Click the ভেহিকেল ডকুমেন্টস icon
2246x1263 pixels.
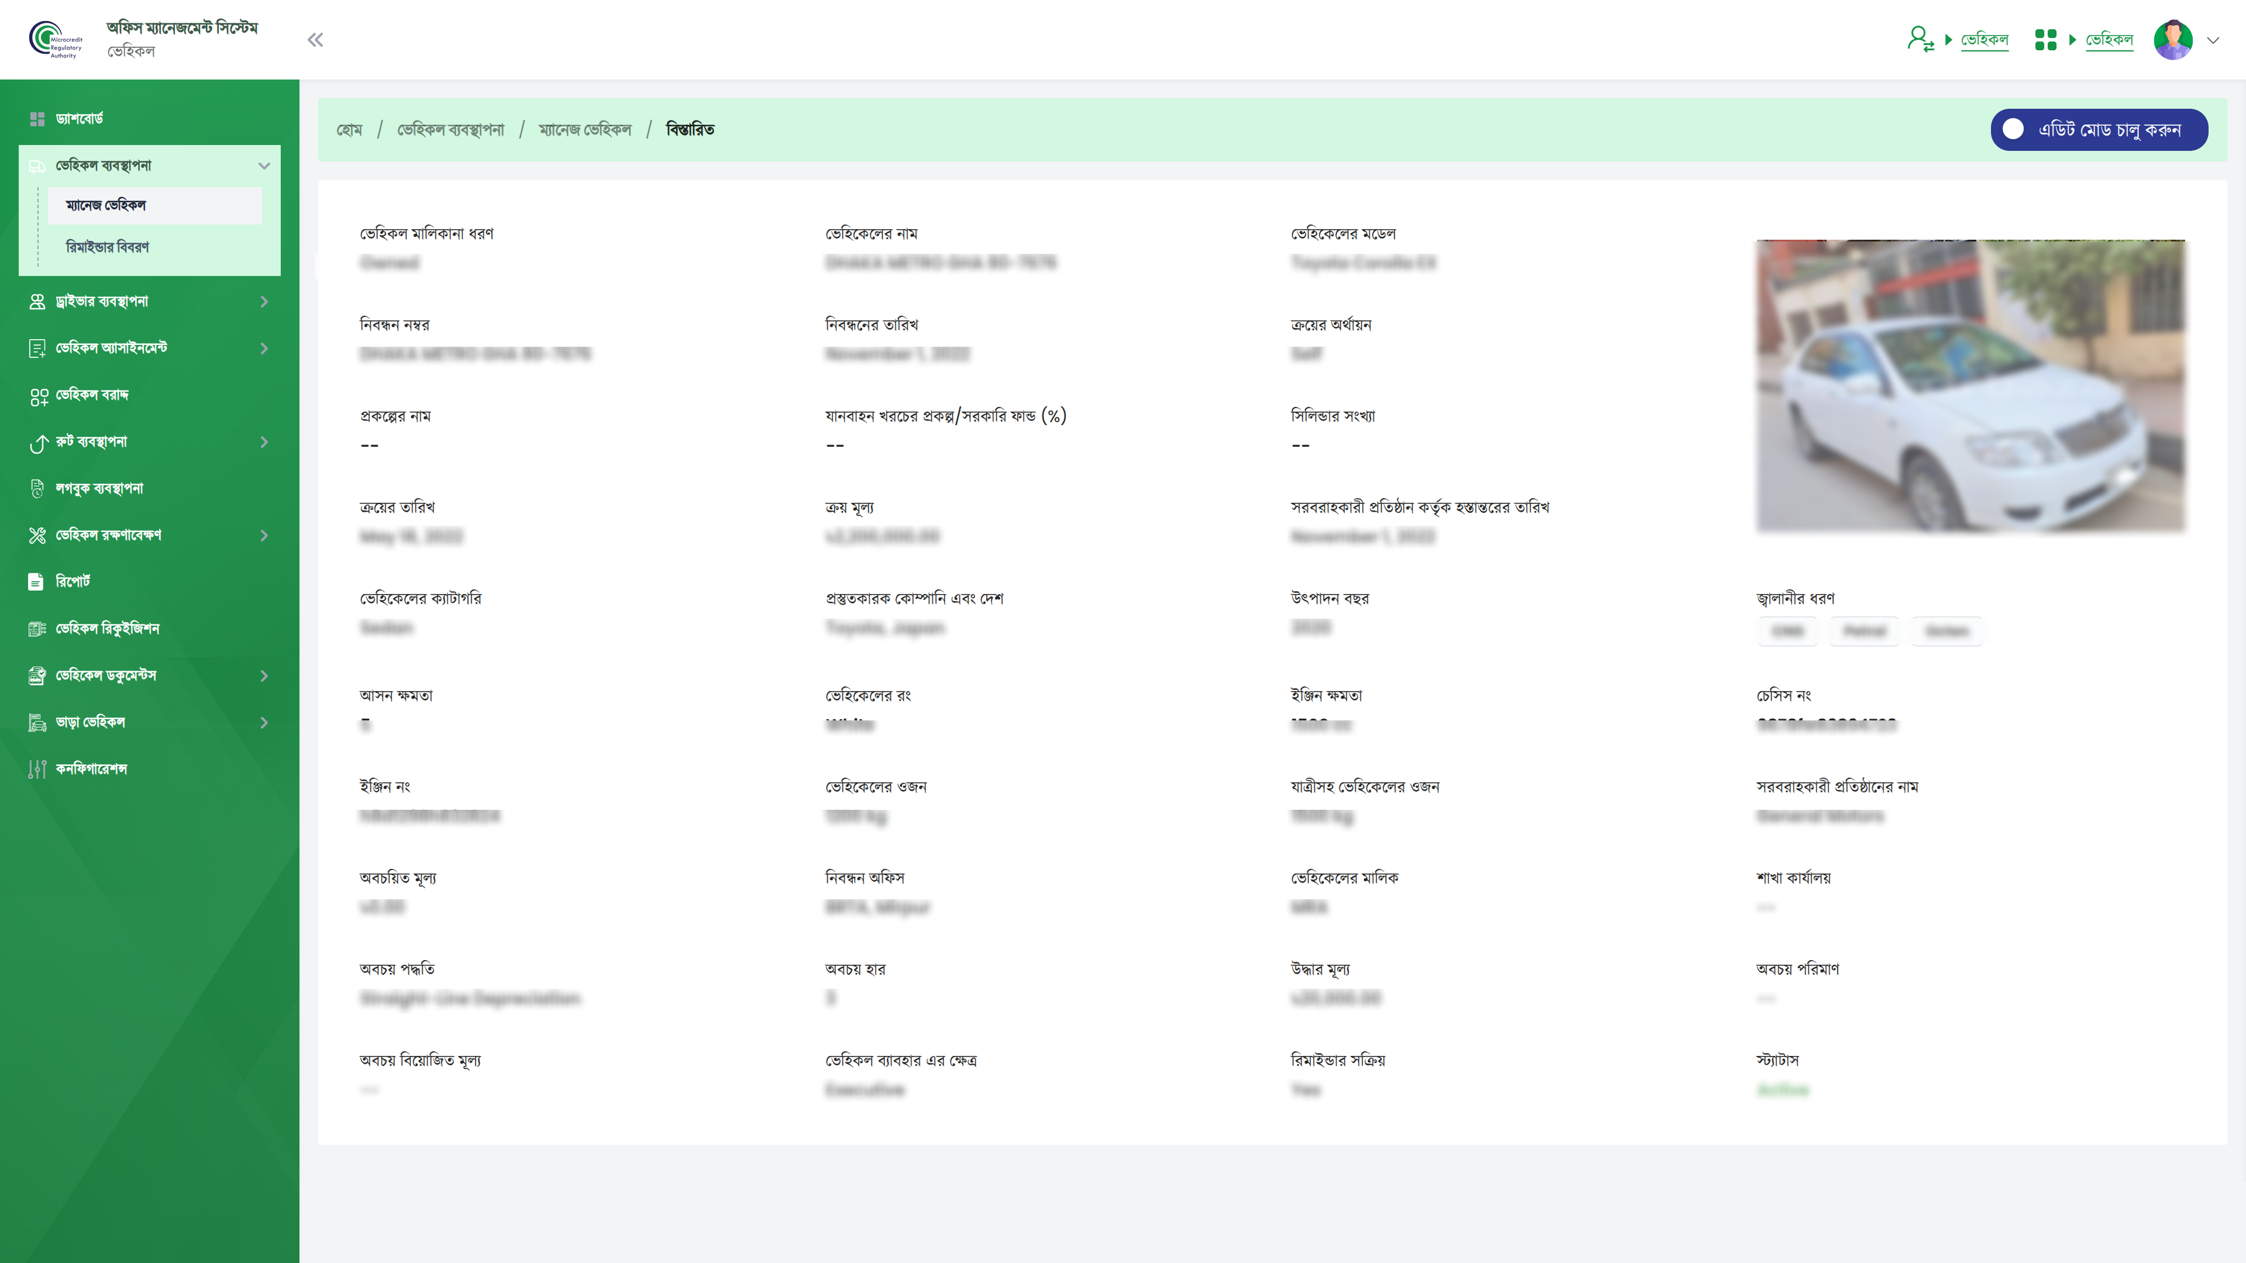(x=37, y=675)
